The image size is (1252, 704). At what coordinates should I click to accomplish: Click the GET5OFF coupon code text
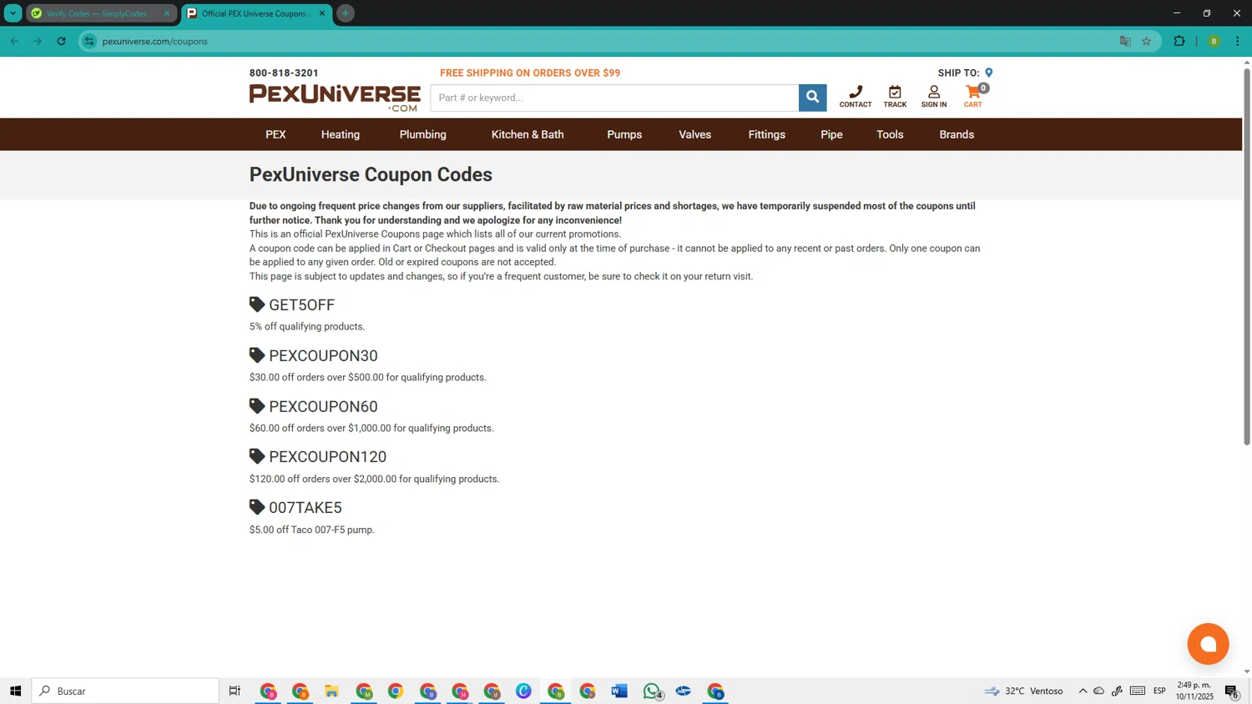coord(301,305)
